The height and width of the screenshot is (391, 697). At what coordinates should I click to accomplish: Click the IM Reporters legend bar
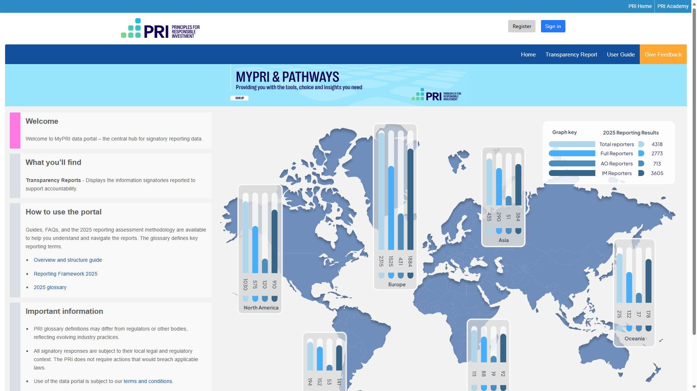tap(572, 173)
